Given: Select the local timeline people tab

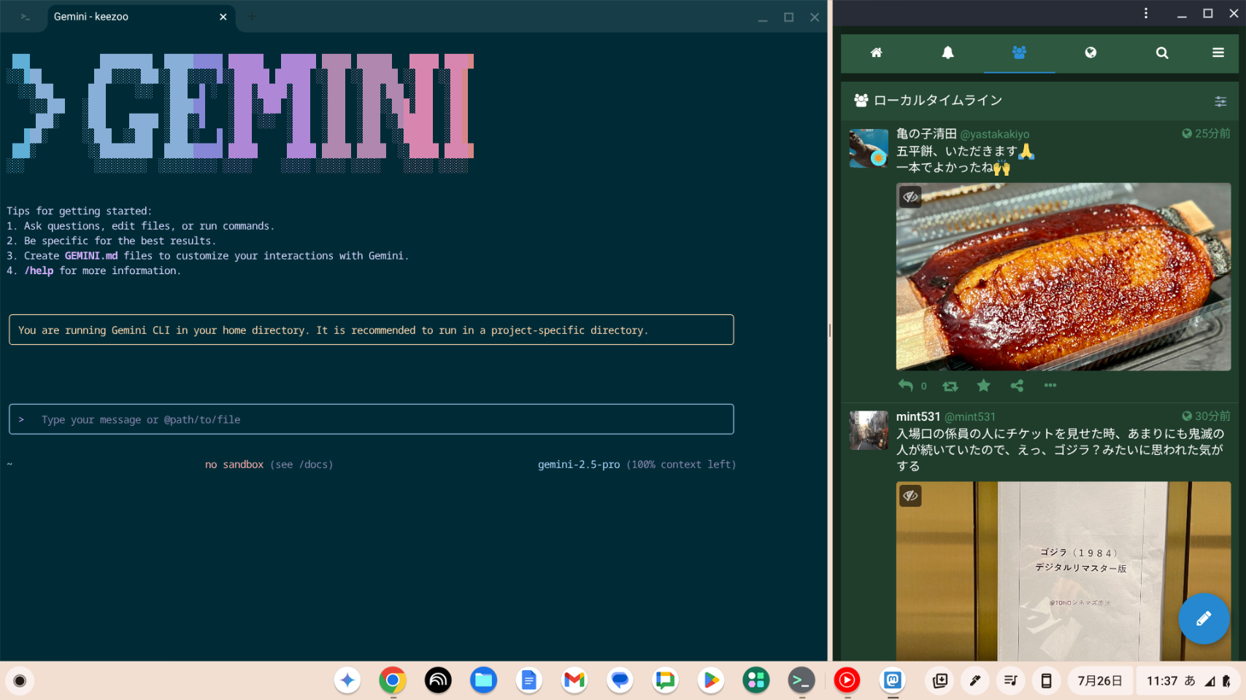Looking at the screenshot, I should tap(1019, 52).
